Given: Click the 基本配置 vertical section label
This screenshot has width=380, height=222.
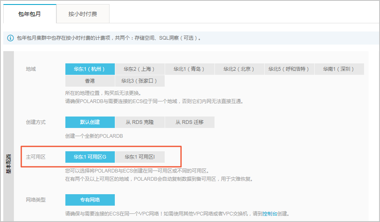Looking at the screenshot, I should point(9,164).
